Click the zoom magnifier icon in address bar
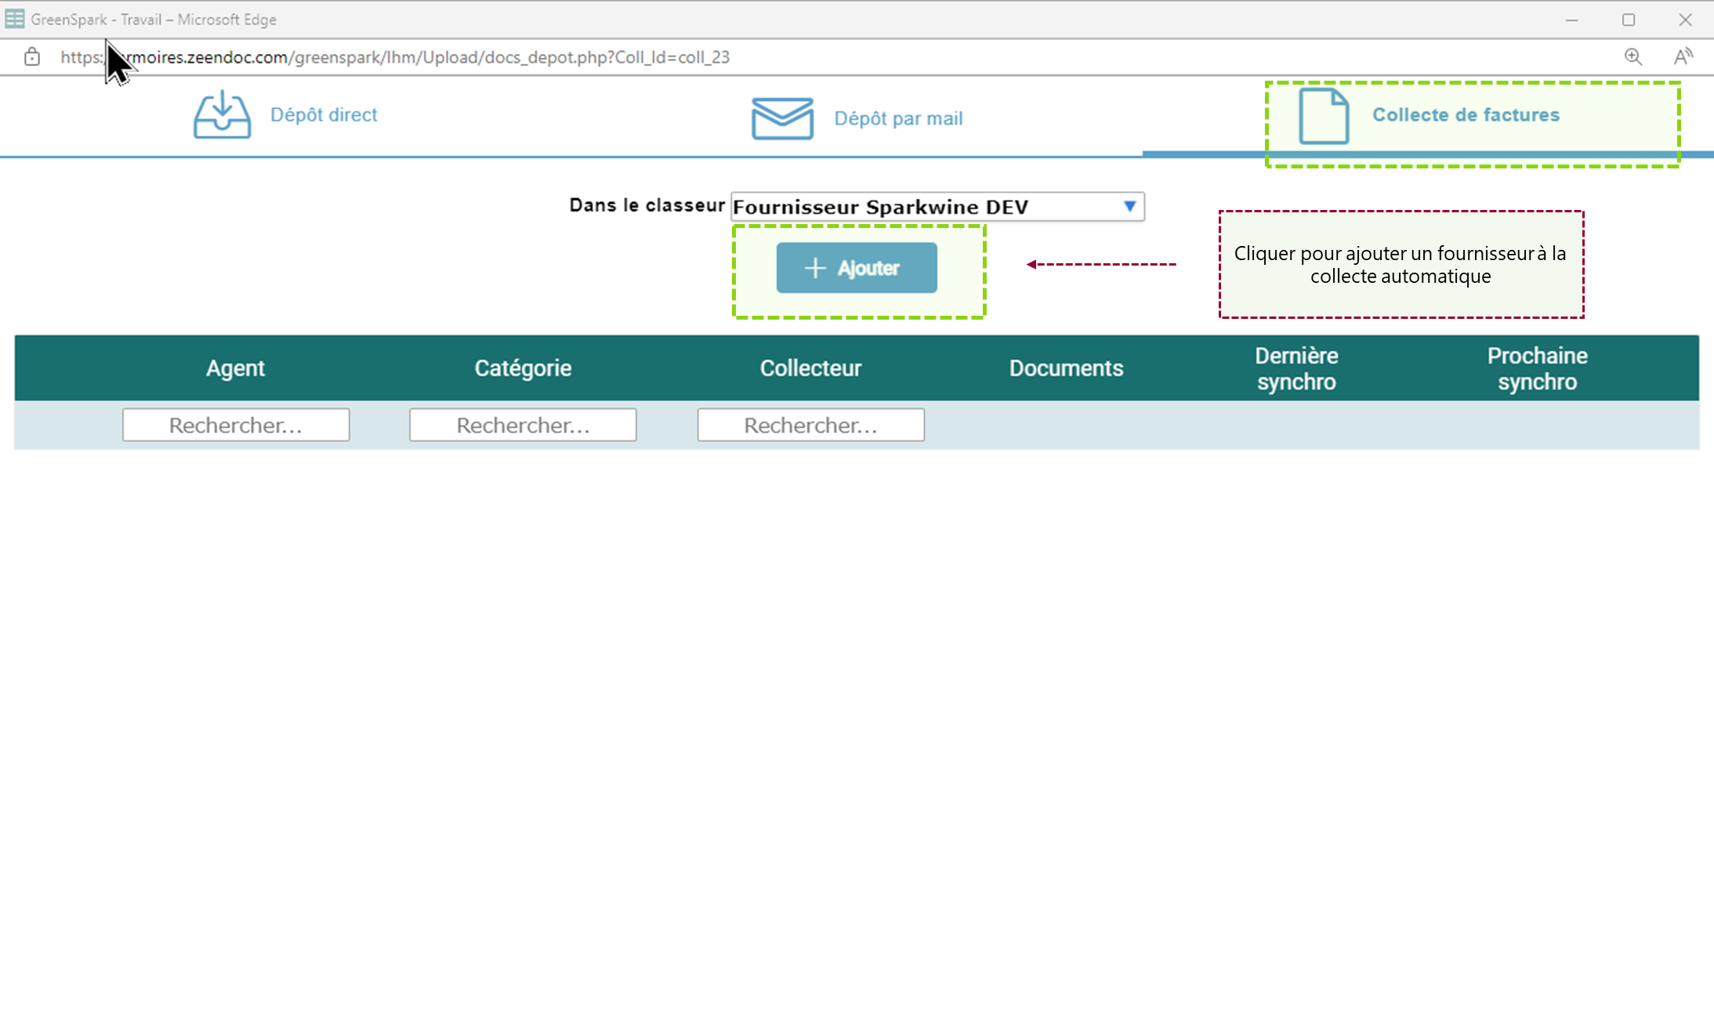 (1632, 57)
